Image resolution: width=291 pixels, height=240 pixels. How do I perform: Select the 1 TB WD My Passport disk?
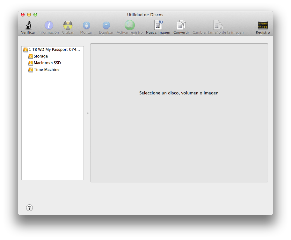coord(53,49)
